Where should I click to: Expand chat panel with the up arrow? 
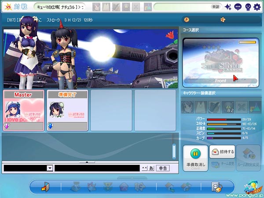point(87,162)
